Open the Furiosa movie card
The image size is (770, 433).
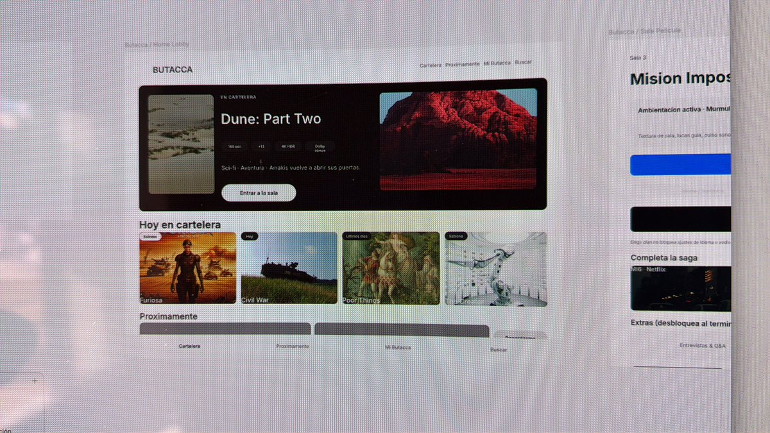click(187, 268)
